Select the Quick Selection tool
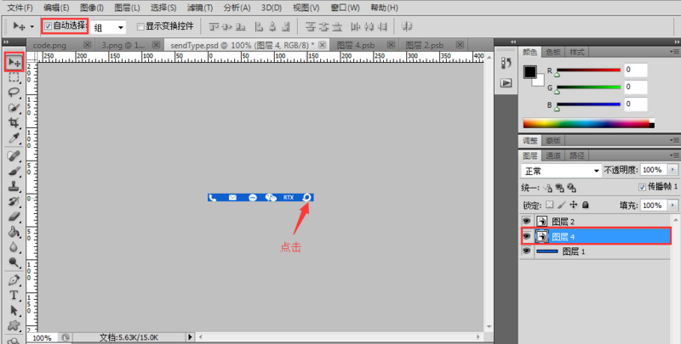Image resolution: width=681 pixels, height=344 pixels. pyautogui.click(x=14, y=107)
